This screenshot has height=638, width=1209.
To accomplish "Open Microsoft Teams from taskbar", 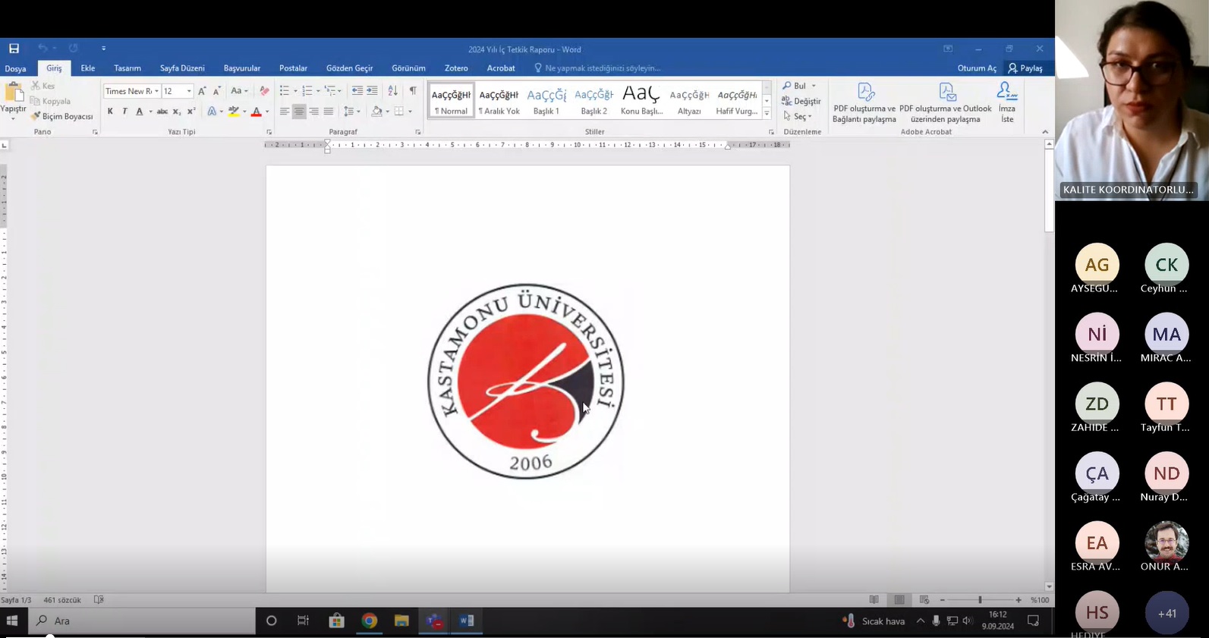I will click(434, 621).
